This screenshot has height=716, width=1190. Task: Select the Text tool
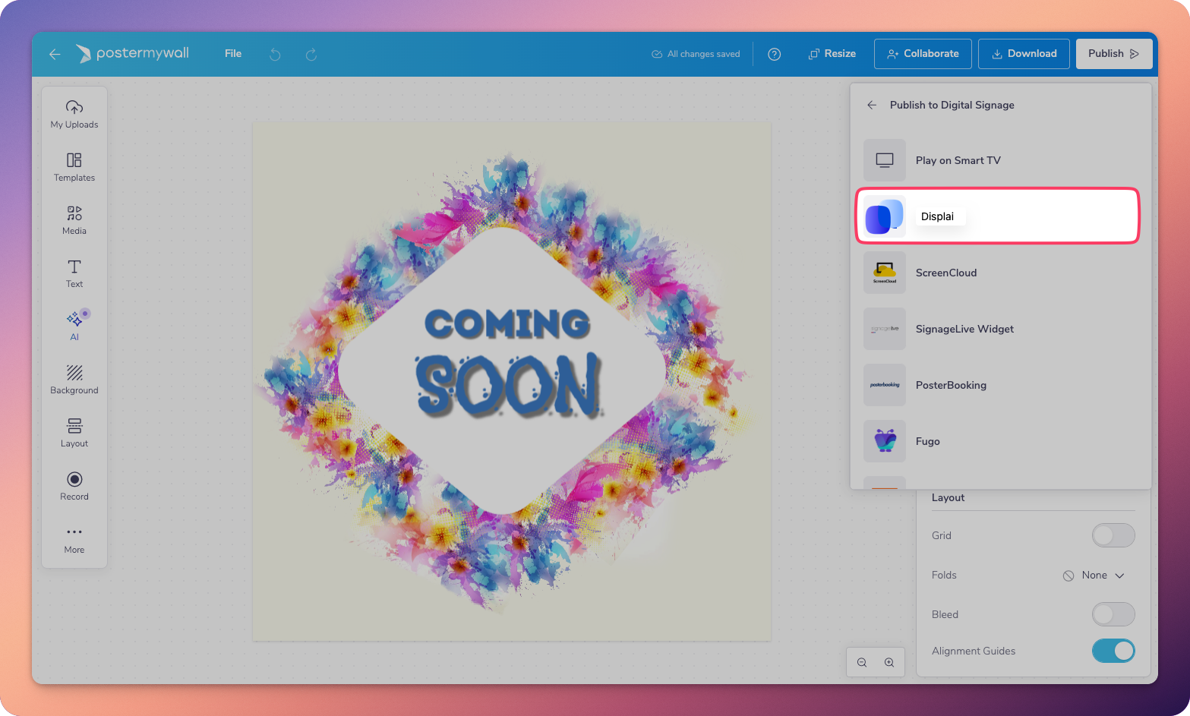(74, 273)
